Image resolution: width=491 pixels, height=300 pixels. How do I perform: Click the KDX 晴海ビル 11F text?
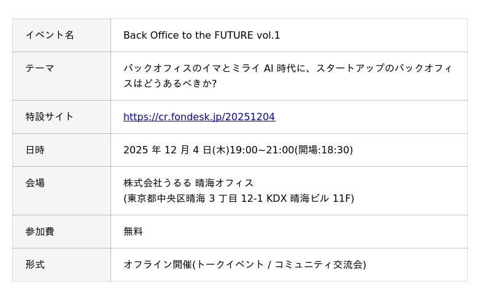309,199
